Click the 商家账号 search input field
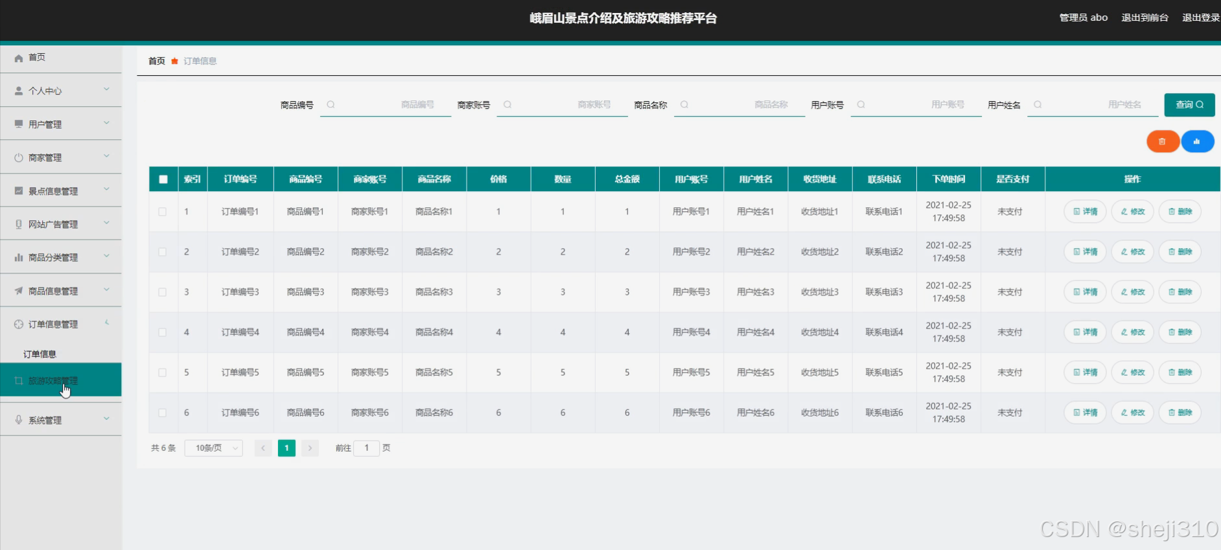 pyautogui.click(x=563, y=105)
